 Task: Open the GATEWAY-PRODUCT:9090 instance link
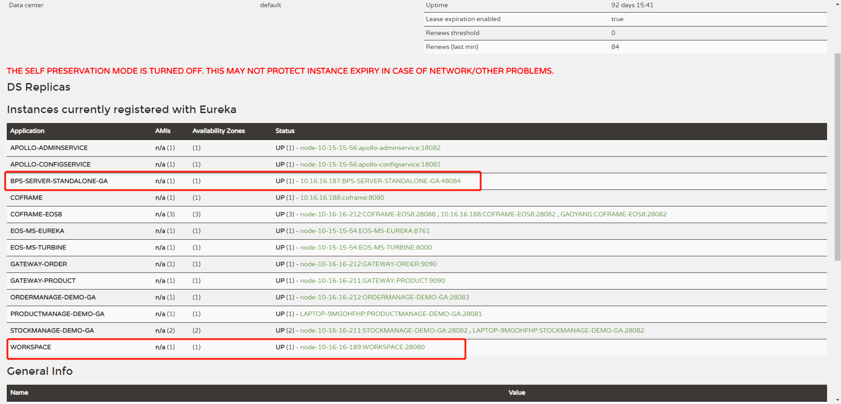click(373, 281)
